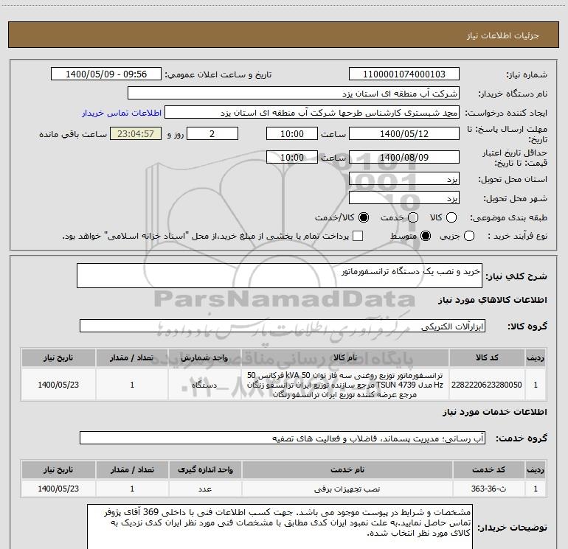Click the service code ث-36-363 cell

pyautogui.click(x=488, y=489)
